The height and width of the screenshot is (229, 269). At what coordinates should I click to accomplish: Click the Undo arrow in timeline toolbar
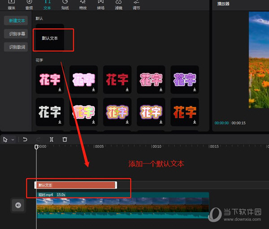[x=25, y=140]
